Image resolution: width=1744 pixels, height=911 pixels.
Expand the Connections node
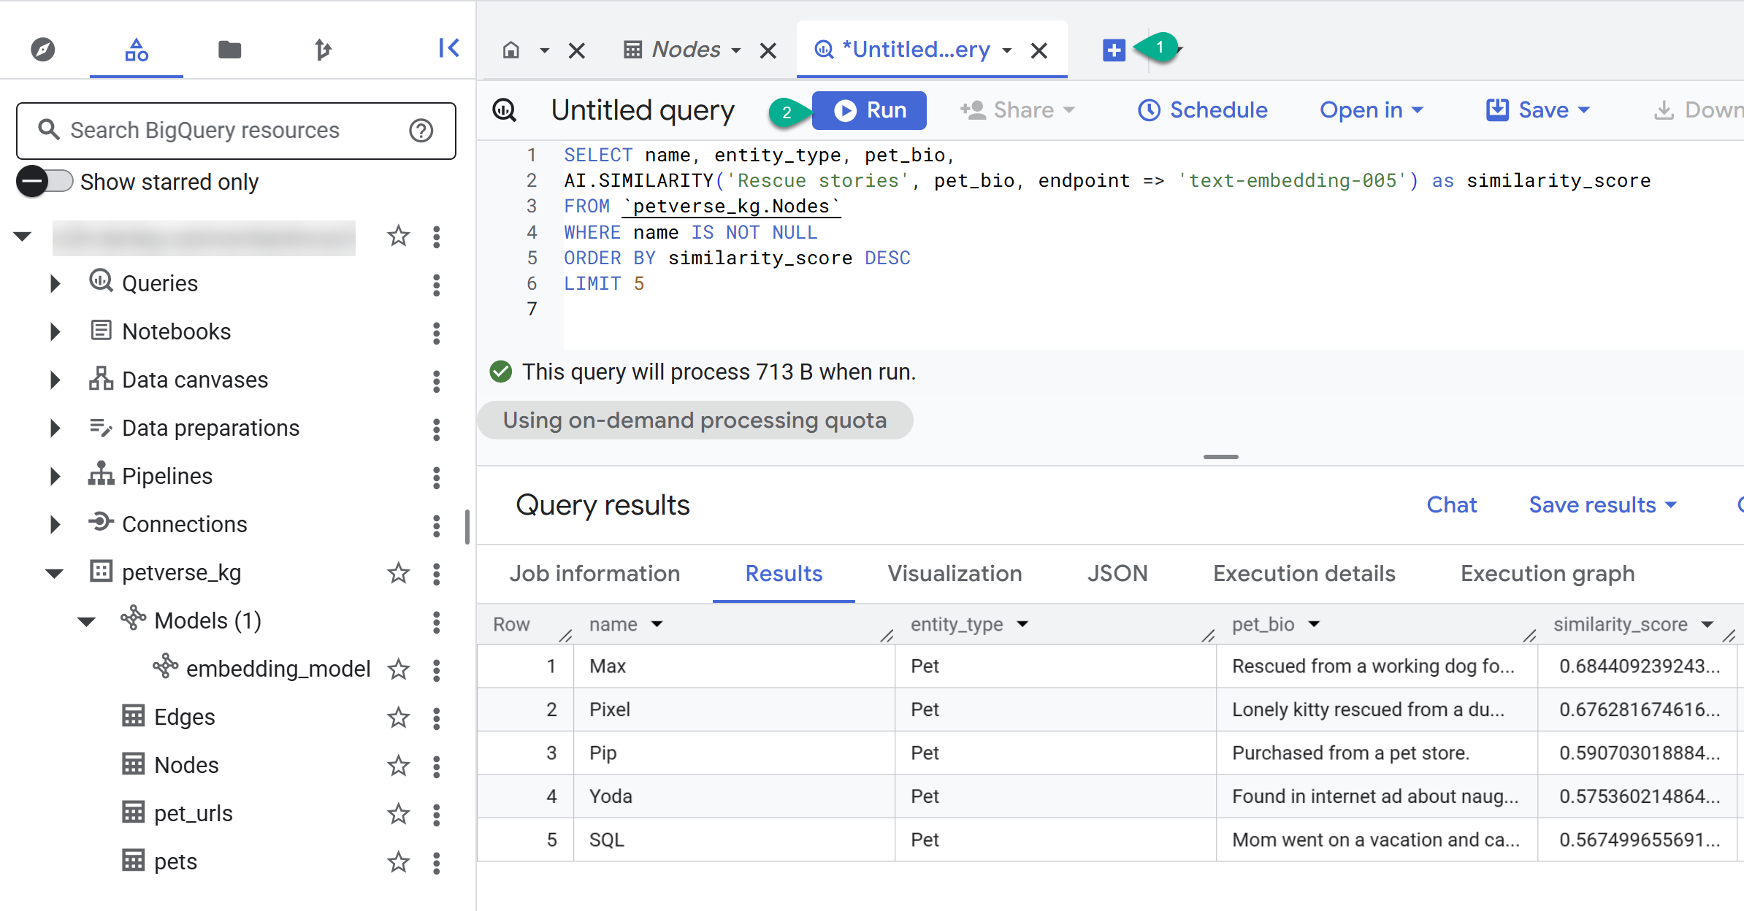coord(56,524)
